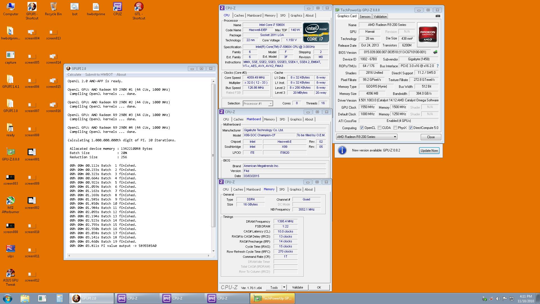Click the GPUPI horizontal scroll right arrow
Image resolution: width=540 pixels, height=304 pixels.
(208, 256)
